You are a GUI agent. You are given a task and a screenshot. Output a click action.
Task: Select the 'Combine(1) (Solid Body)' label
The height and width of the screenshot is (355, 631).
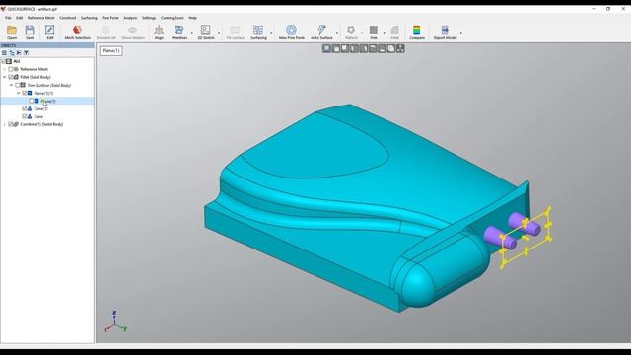[41, 124]
